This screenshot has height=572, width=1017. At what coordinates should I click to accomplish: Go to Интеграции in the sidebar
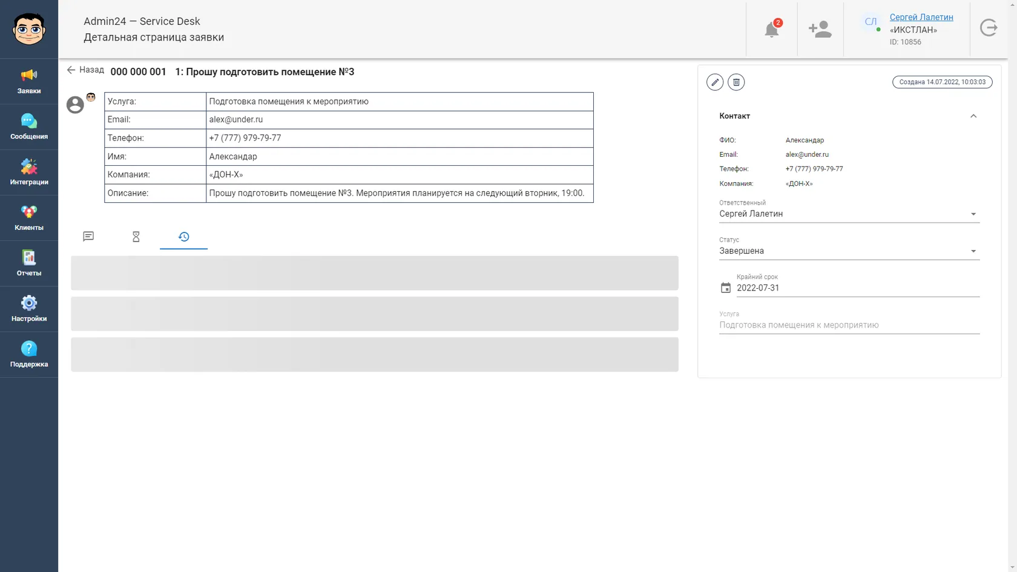click(29, 173)
